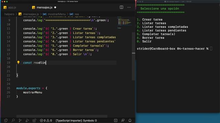Click 'mostrarMenu' on line 26
220x123 pixels.
coord(33,93)
